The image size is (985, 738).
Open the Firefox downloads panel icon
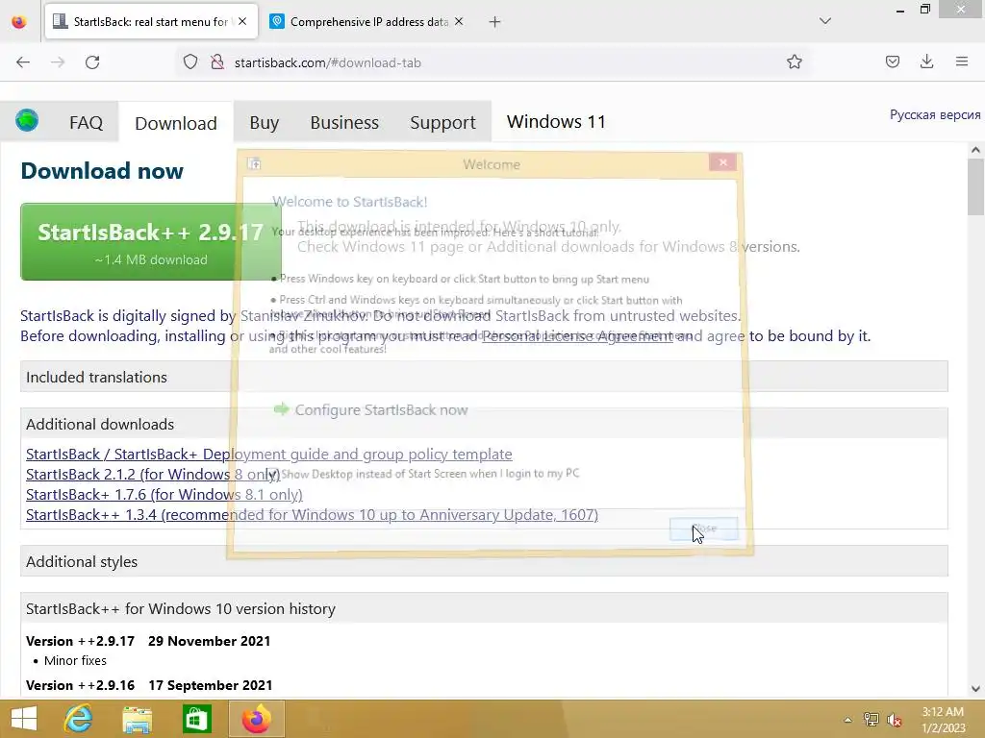tap(926, 61)
